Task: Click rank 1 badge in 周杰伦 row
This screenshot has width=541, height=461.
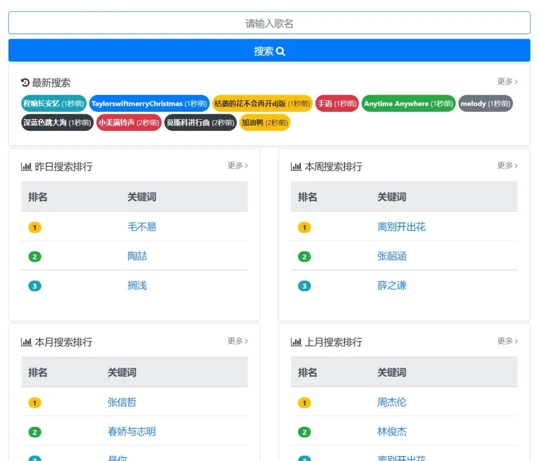Action: pos(305,403)
